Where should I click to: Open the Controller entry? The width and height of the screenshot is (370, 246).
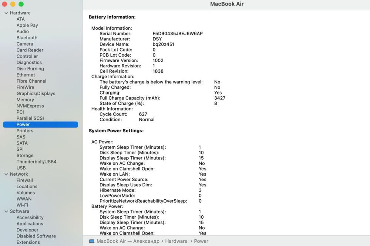(27, 56)
